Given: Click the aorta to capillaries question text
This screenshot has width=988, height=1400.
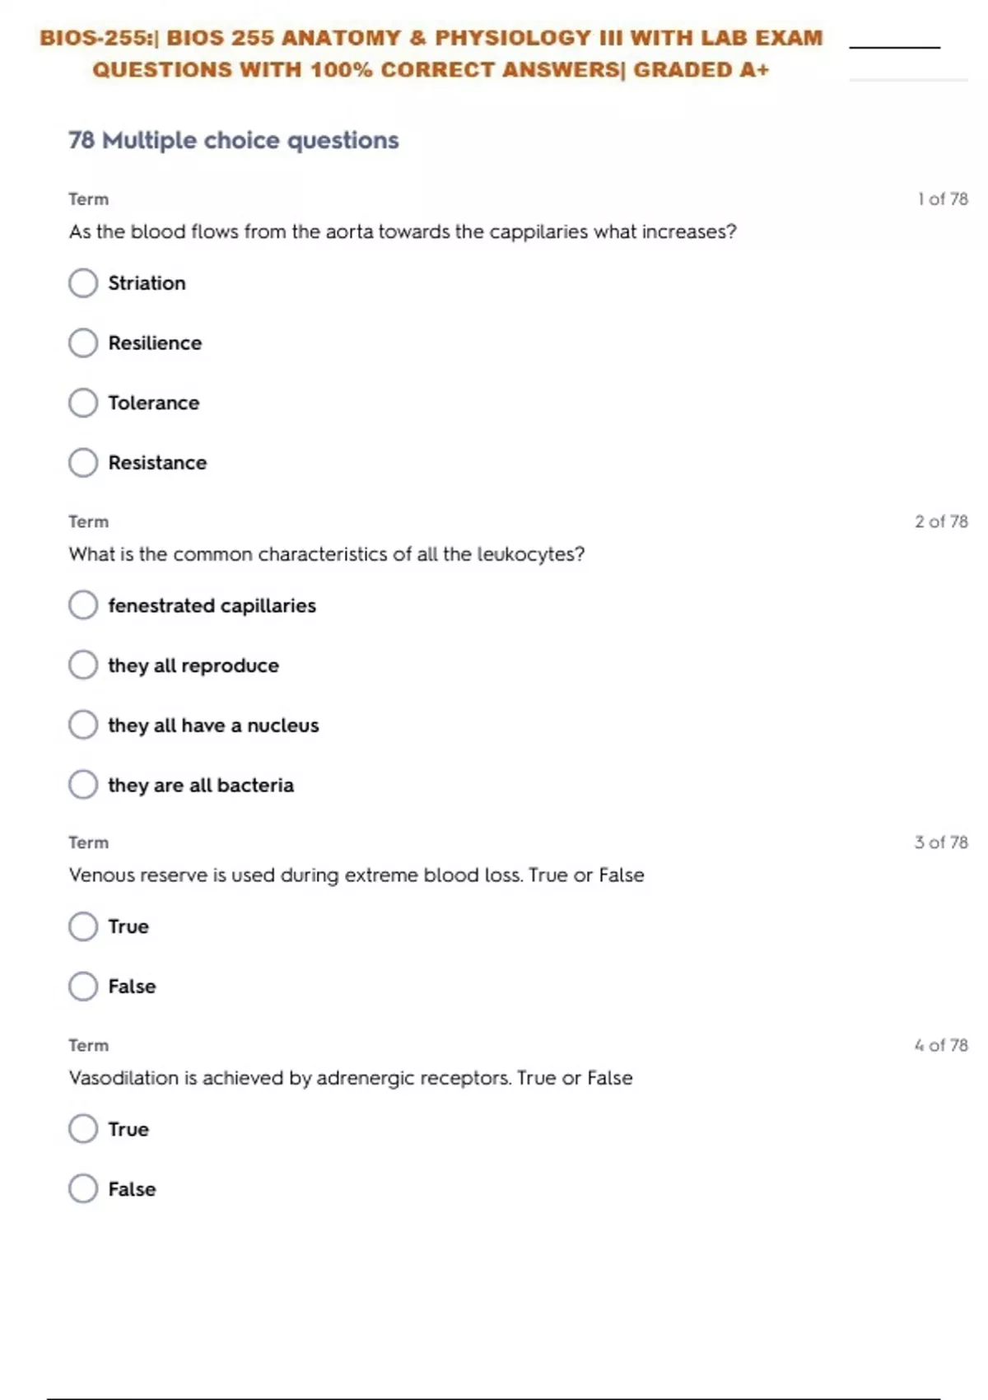Looking at the screenshot, I should 403,232.
